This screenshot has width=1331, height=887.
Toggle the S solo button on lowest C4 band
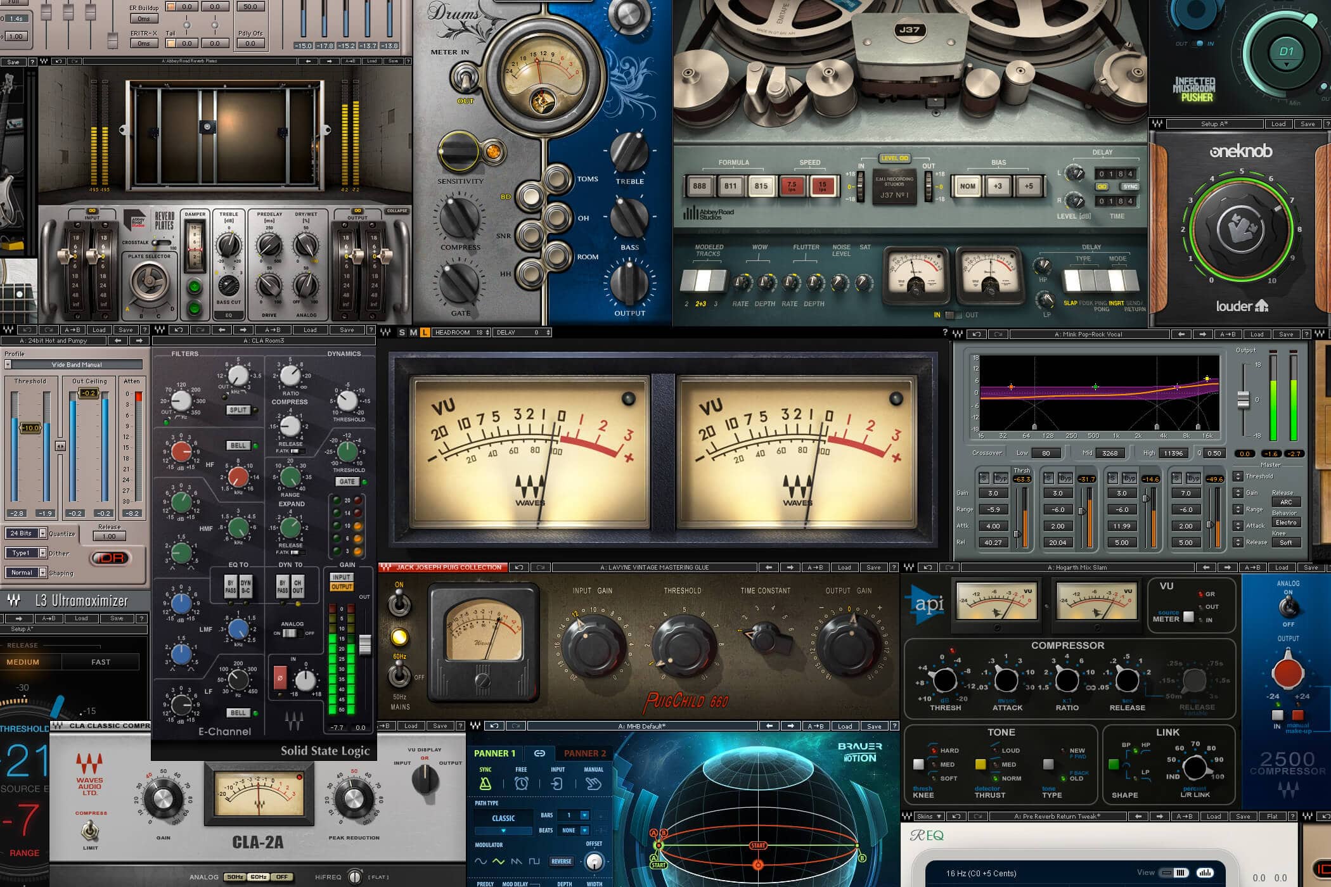tap(984, 478)
